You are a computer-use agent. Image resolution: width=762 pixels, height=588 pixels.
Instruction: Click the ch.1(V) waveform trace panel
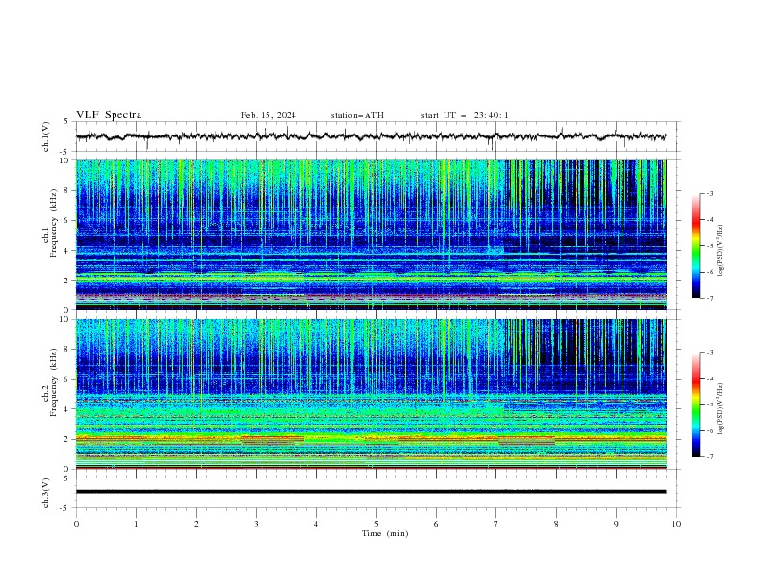tap(378, 136)
